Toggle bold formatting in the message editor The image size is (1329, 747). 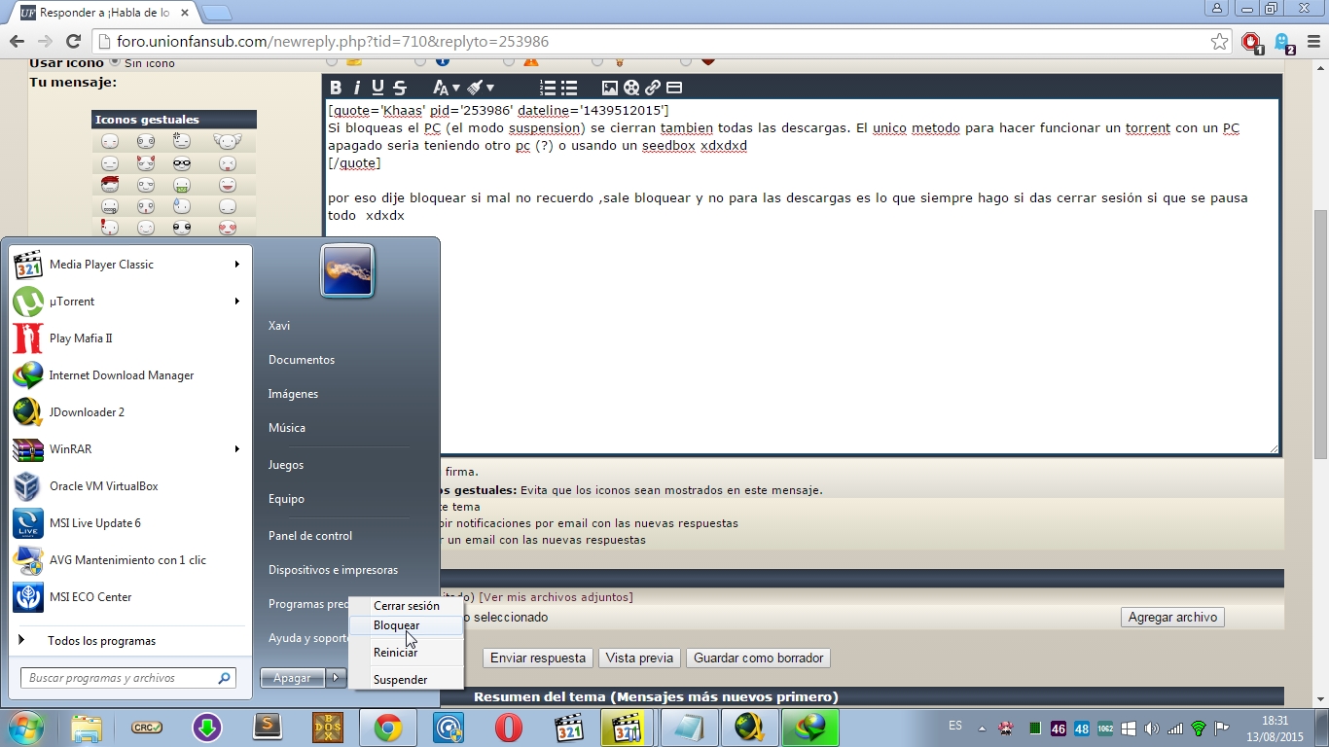click(336, 88)
